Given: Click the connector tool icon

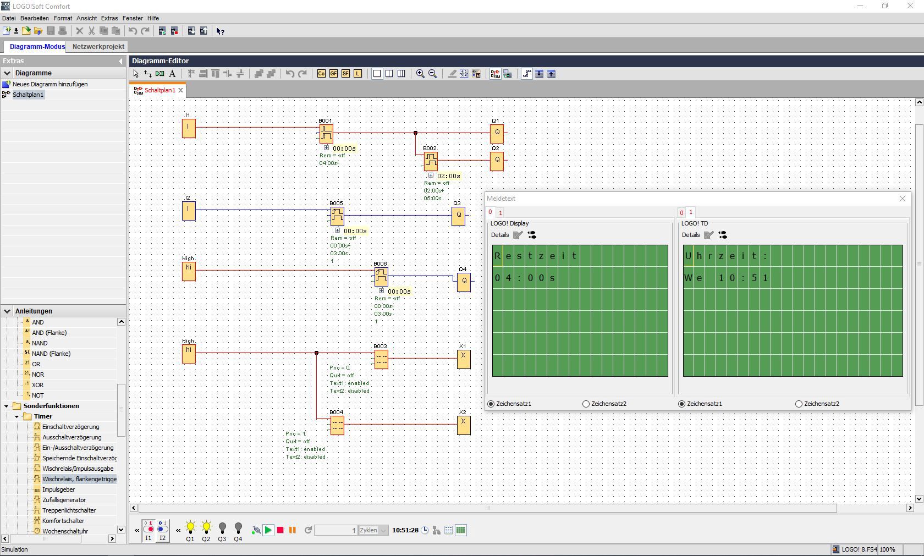Looking at the screenshot, I should (x=148, y=74).
